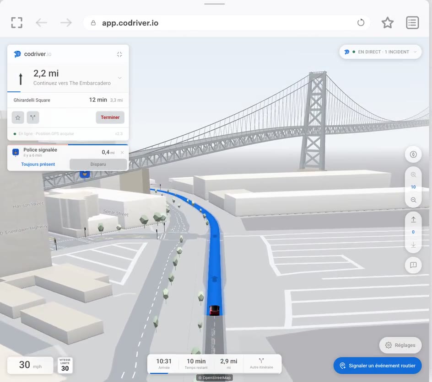432x382 pixels.
Task: Reload the page with the refresh icon
Action: click(x=361, y=22)
